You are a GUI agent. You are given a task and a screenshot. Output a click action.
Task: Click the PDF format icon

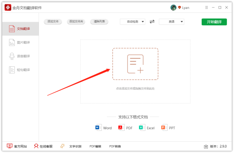coord(121,127)
